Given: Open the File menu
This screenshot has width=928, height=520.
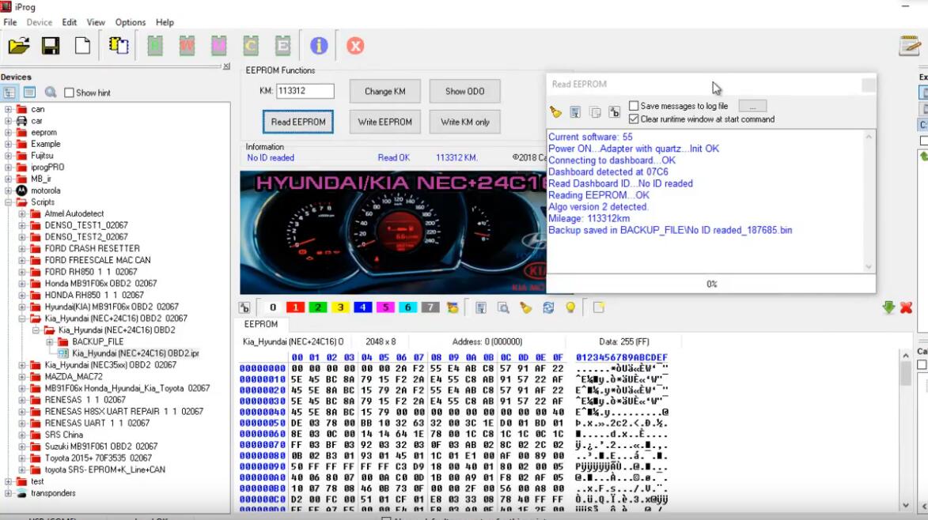Looking at the screenshot, I should pyautogui.click(x=10, y=22).
